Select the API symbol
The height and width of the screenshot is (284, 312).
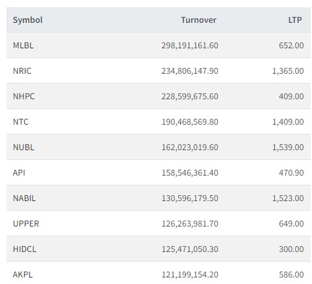(x=19, y=173)
